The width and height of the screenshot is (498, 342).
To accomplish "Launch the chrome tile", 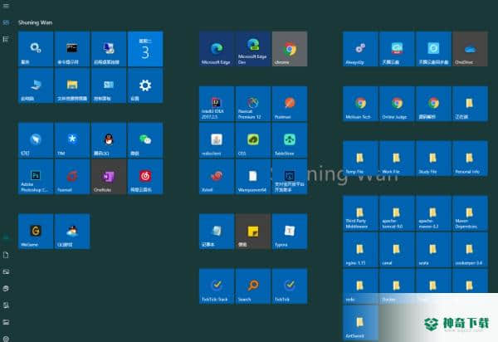I will point(290,49).
